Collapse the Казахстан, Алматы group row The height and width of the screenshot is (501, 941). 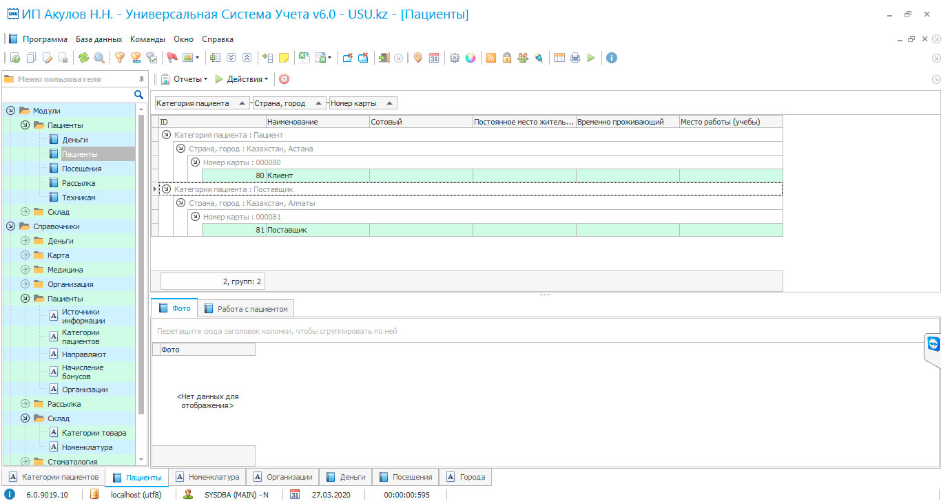[180, 203]
